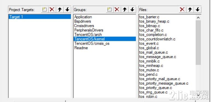Move the selected file up
Image resolution: width=211 pixels, height=102 pixels.
point(190,10)
